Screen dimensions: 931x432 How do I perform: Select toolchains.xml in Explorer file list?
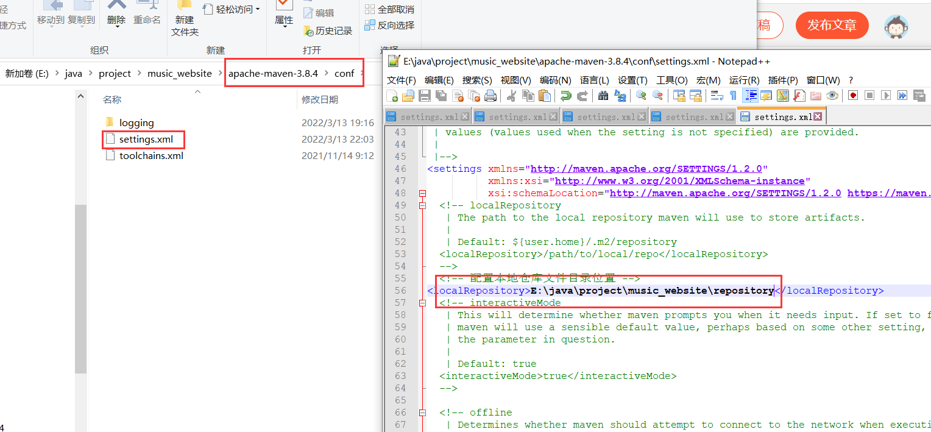(x=151, y=155)
